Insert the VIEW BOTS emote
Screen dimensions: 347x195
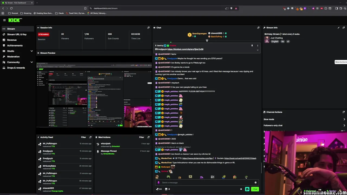click(x=213, y=177)
